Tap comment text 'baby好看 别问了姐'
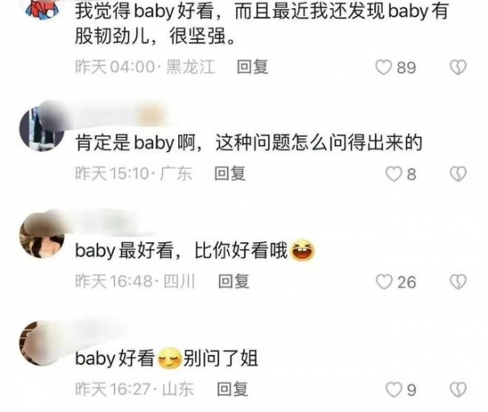The width and height of the screenshot is (488, 412). (x=167, y=358)
